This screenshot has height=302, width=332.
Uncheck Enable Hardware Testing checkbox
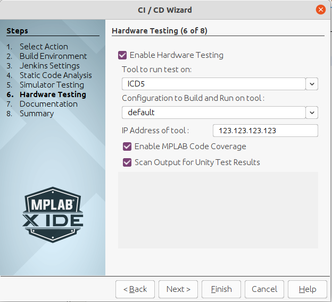pos(123,55)
